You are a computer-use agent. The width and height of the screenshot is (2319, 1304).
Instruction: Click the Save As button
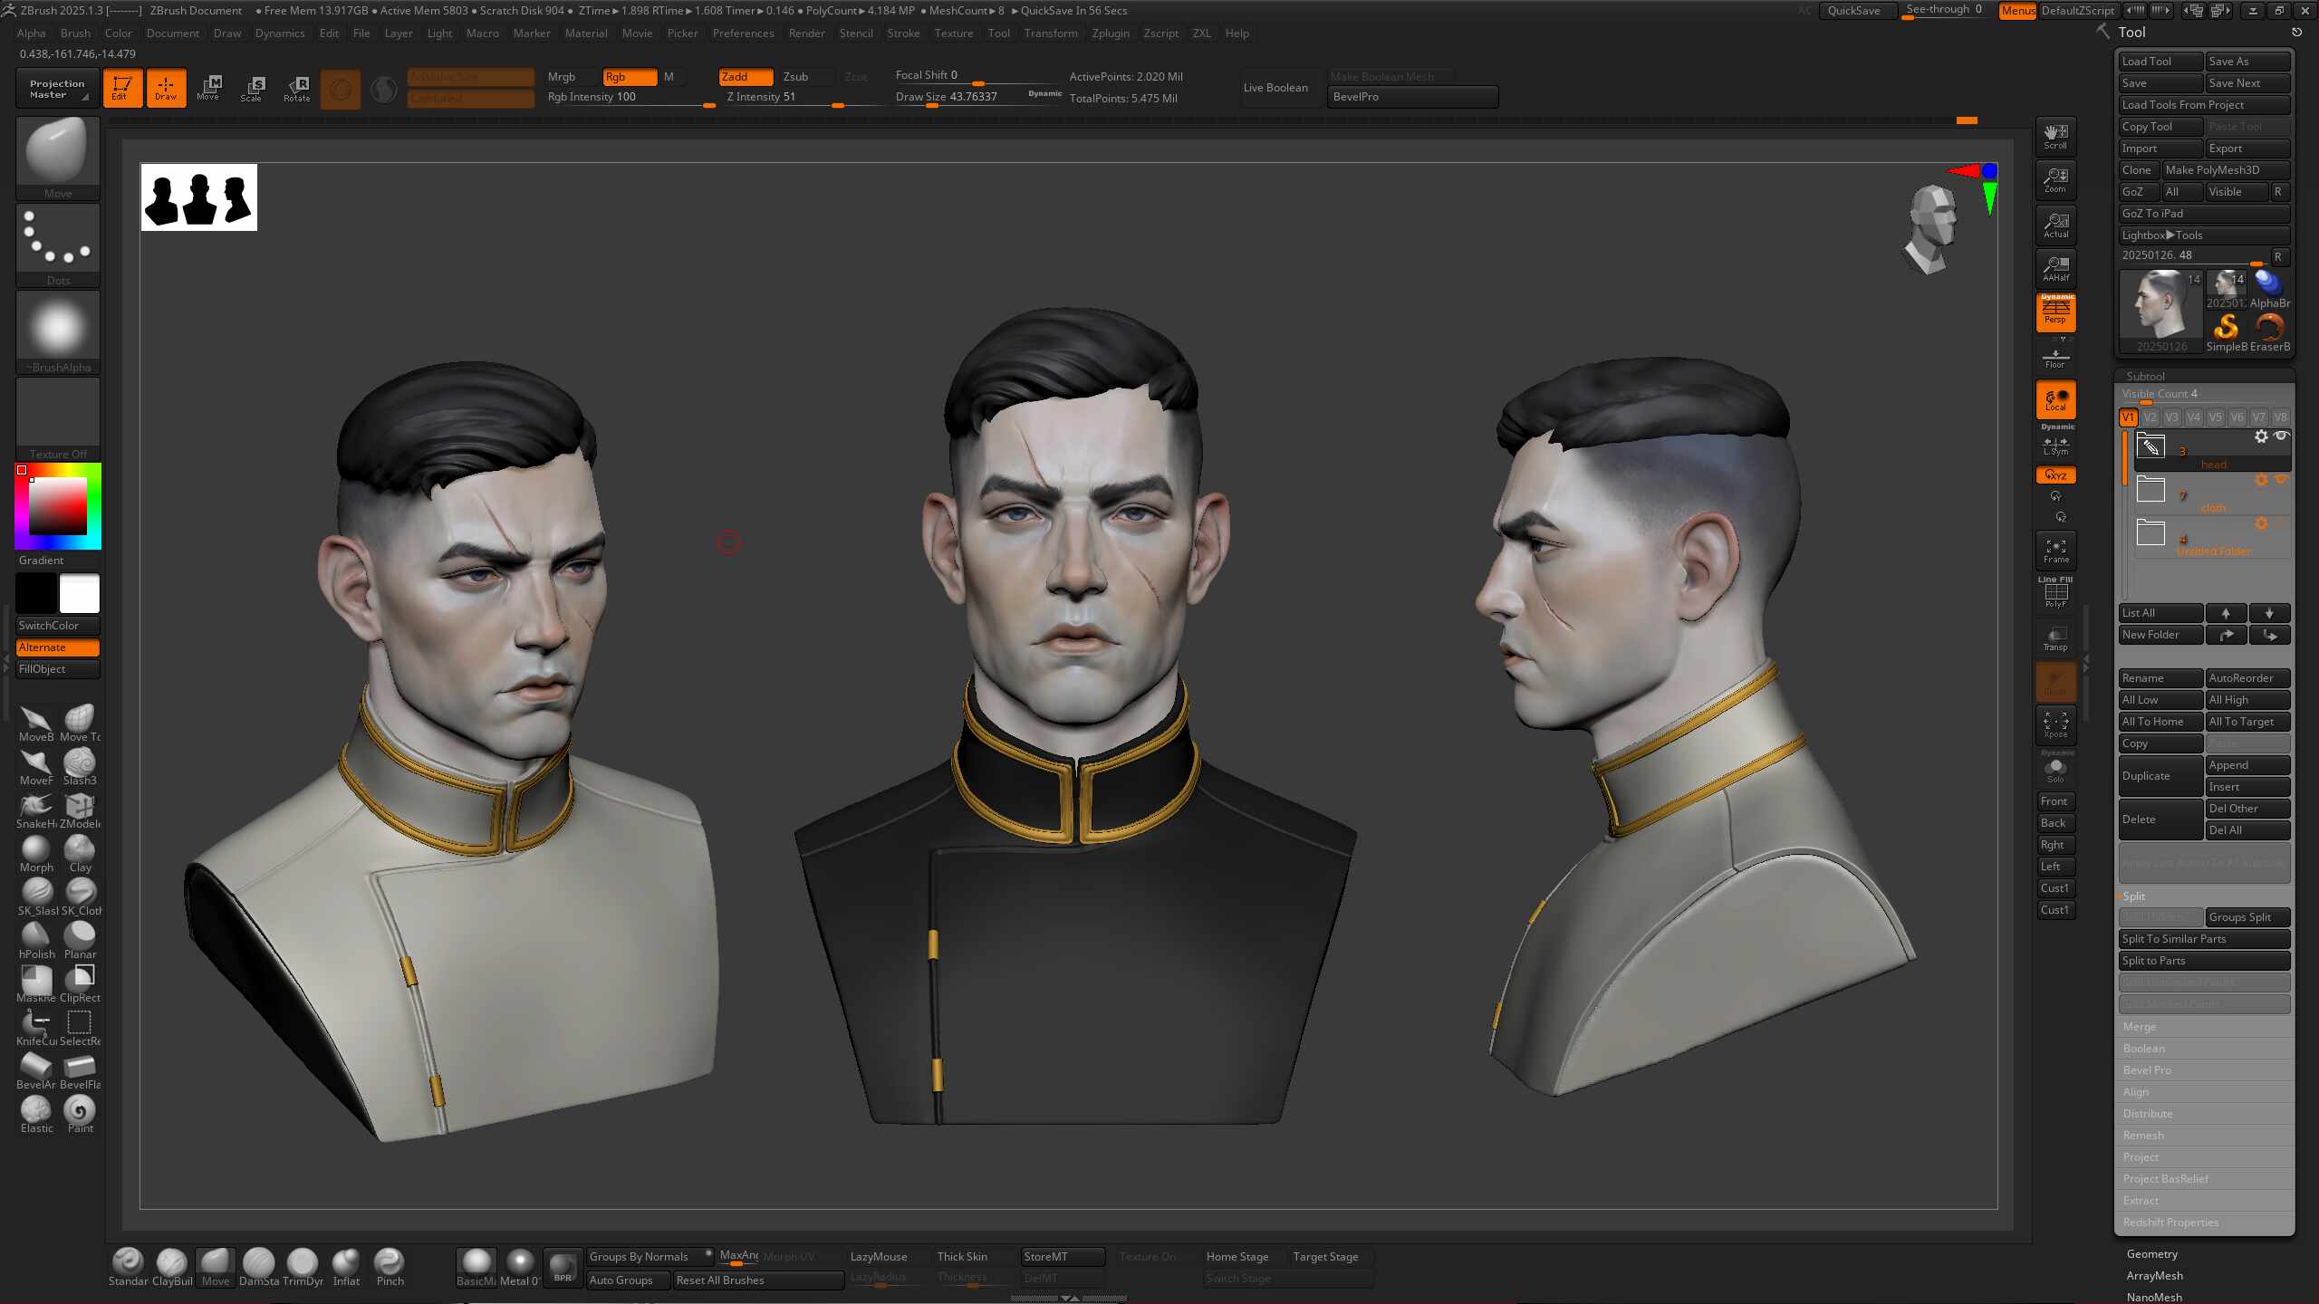(2247, 62)
